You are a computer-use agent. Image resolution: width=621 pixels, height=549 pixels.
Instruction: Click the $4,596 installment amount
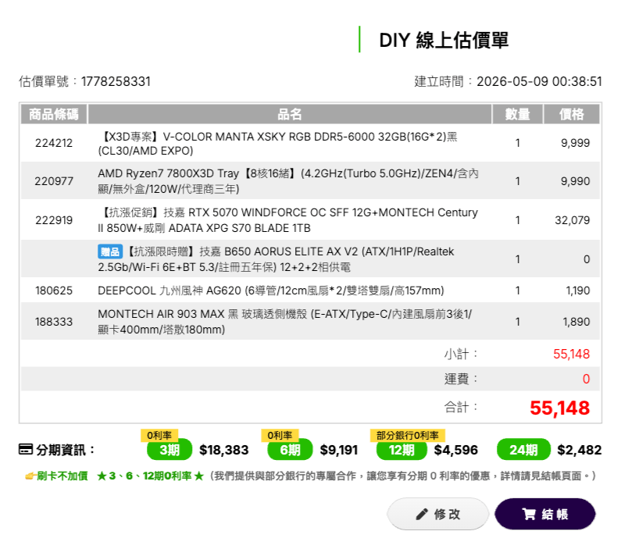pyautogui.click(x=456, y=450)
